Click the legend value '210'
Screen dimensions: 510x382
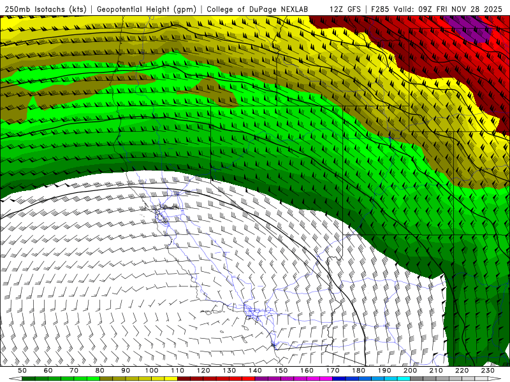(436, 371)
